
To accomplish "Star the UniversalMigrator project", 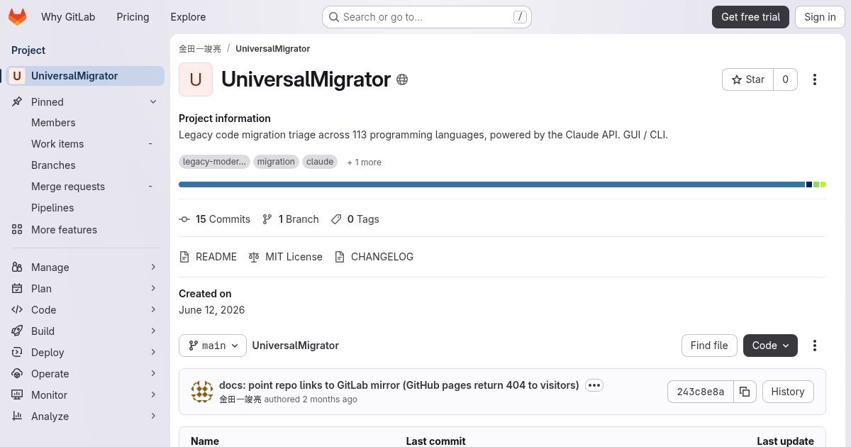I will 747,79.
